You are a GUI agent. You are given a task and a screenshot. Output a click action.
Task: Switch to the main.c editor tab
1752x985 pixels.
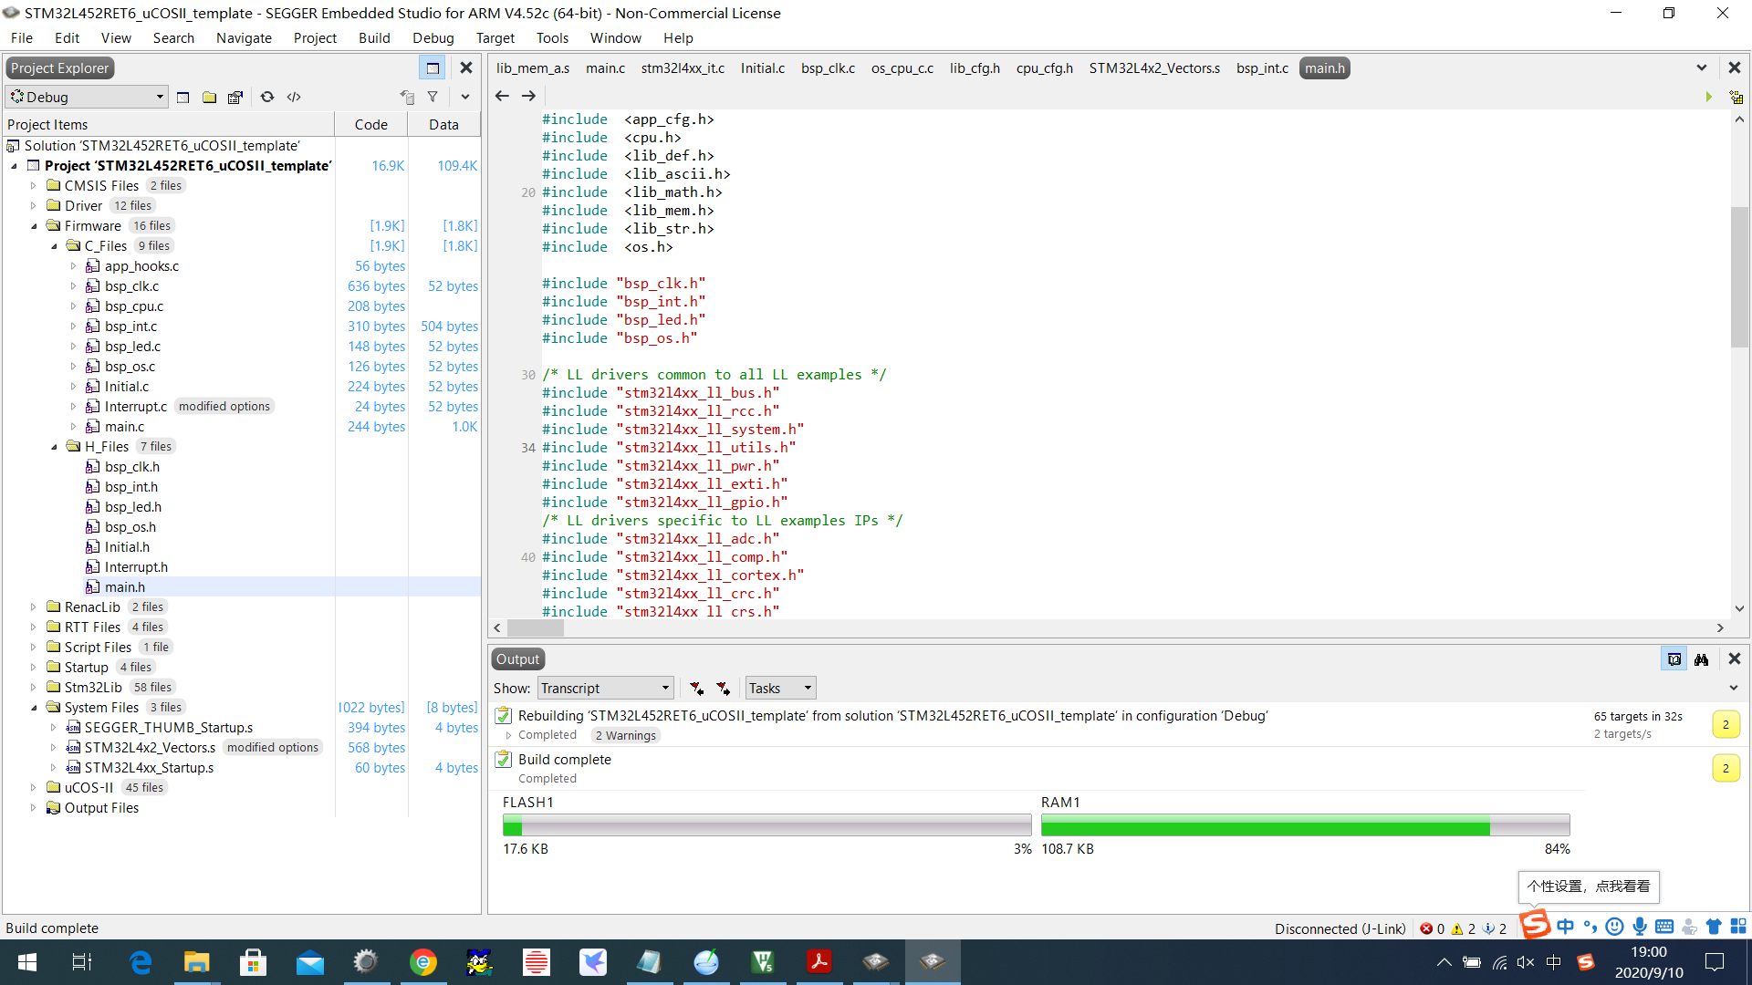(x=605, y=68)
